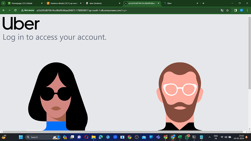Show hidden system tray icons
251x141 pixels.
[209, 137]
